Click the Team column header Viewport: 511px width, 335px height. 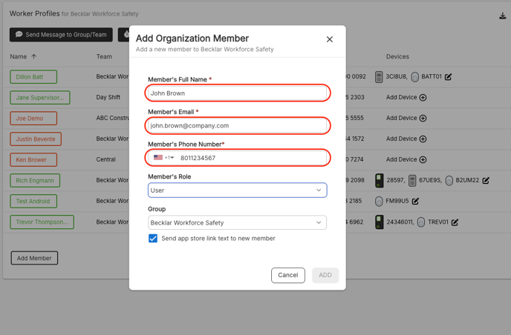[x=104, y=56]
